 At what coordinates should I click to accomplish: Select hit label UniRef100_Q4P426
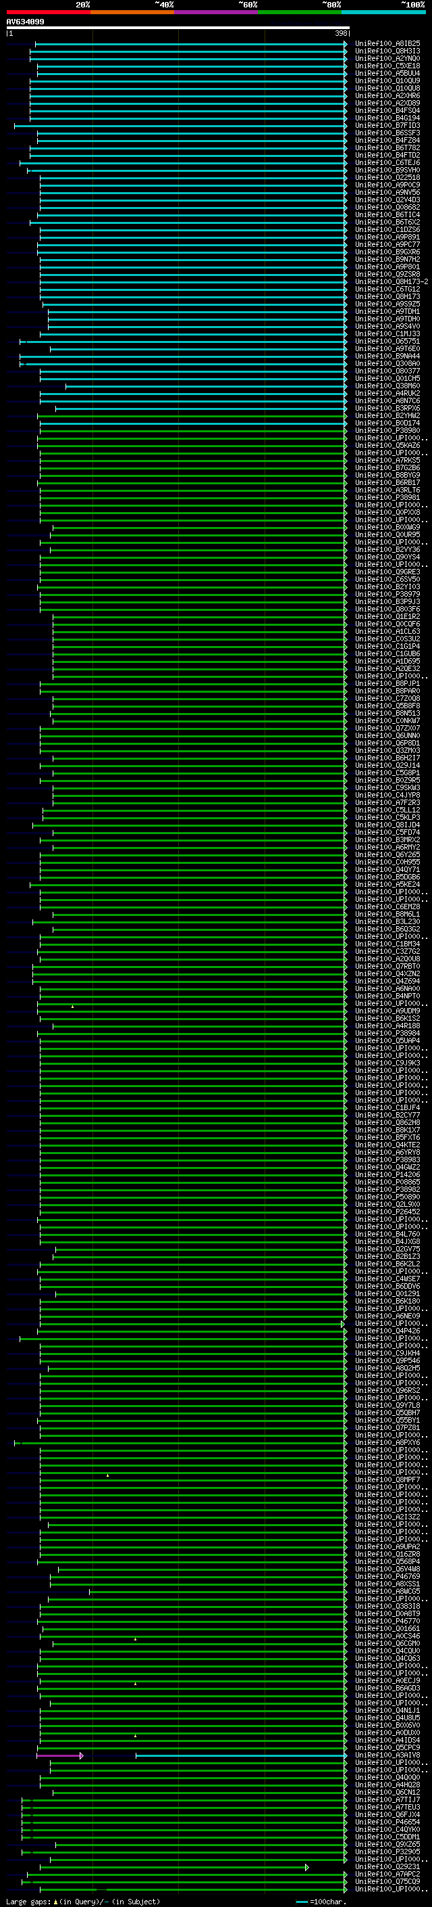coord(387,1331)
